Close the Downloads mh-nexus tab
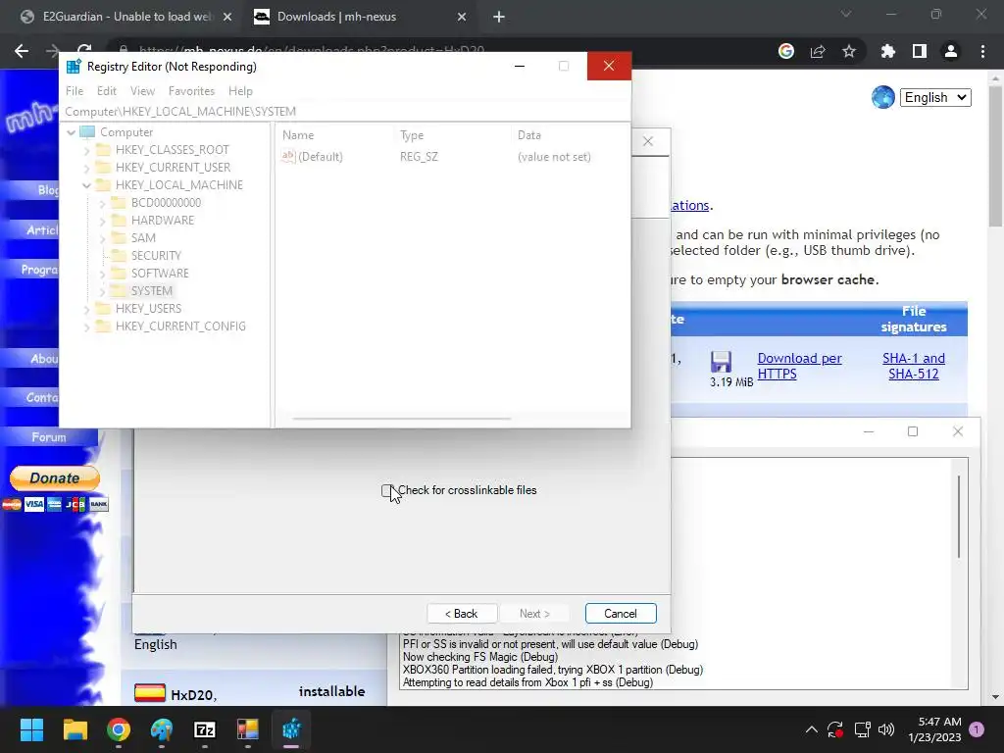Screen dimensions: 1004x753 coord(462,17)
